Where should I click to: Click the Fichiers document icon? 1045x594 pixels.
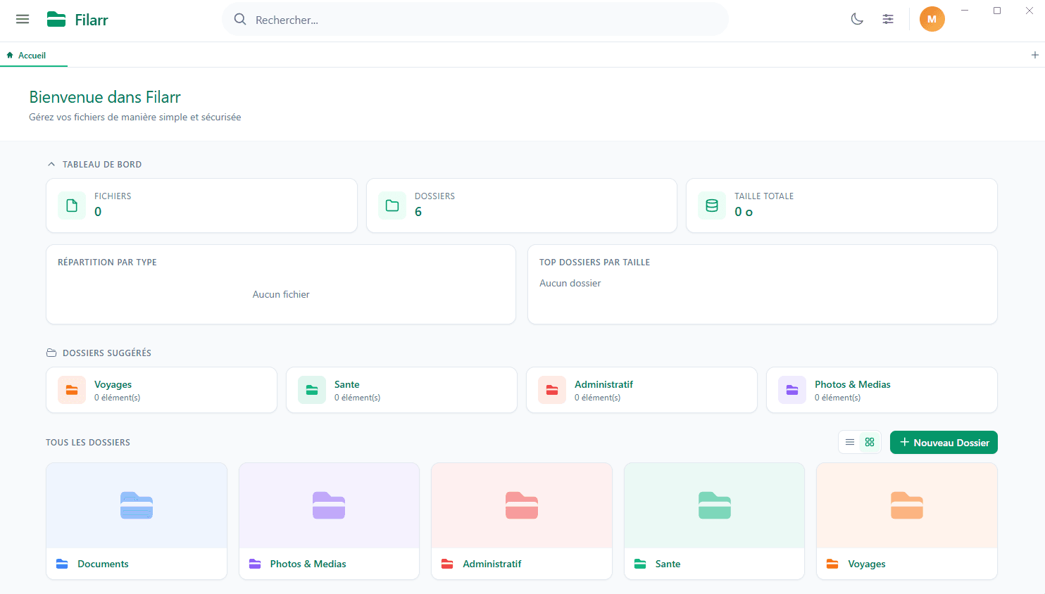click(x=71, y=205)
